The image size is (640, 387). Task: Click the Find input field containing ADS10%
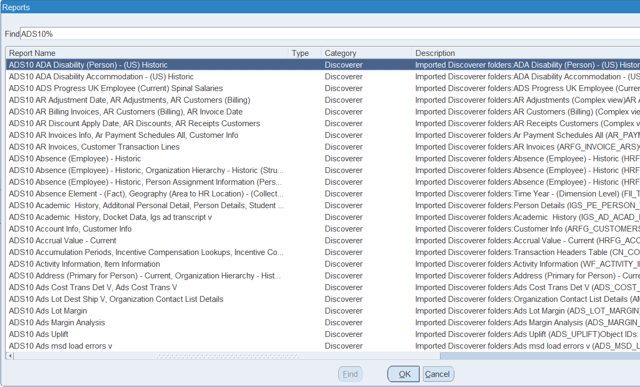(330, 34)
